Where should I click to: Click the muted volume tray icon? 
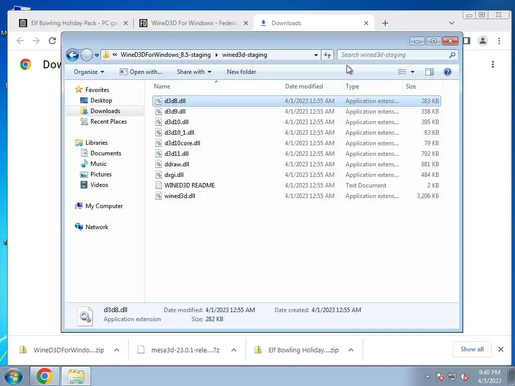coord(464,376)
